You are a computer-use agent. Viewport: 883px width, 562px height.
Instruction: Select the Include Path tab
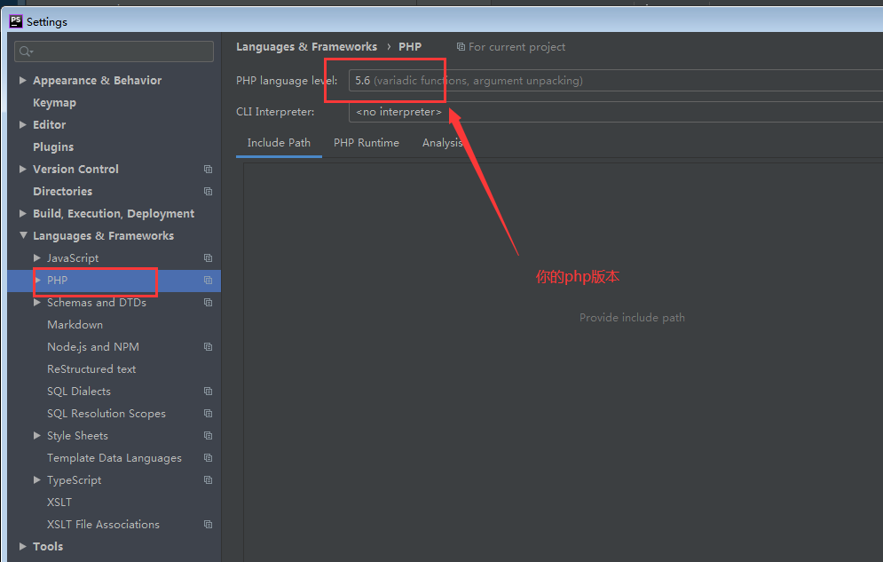279,143
